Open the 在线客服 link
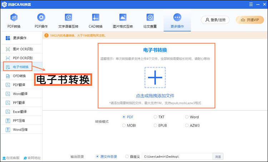The height and width of the screenshot is (162, 268). [x=11, y=158]
